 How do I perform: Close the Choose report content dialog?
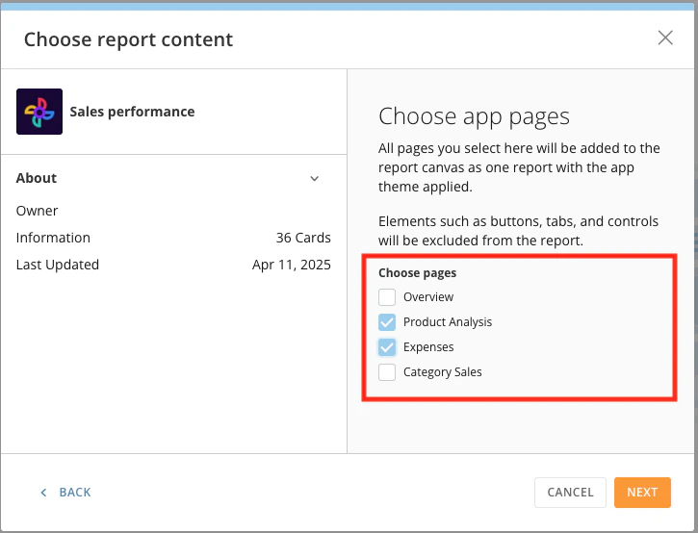[665, 38]
